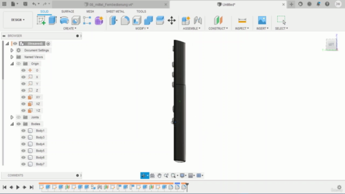Hide Body4 visibility
Image resolution: width=345 pixels, height=194 pixels.
(x=23, y=144)
